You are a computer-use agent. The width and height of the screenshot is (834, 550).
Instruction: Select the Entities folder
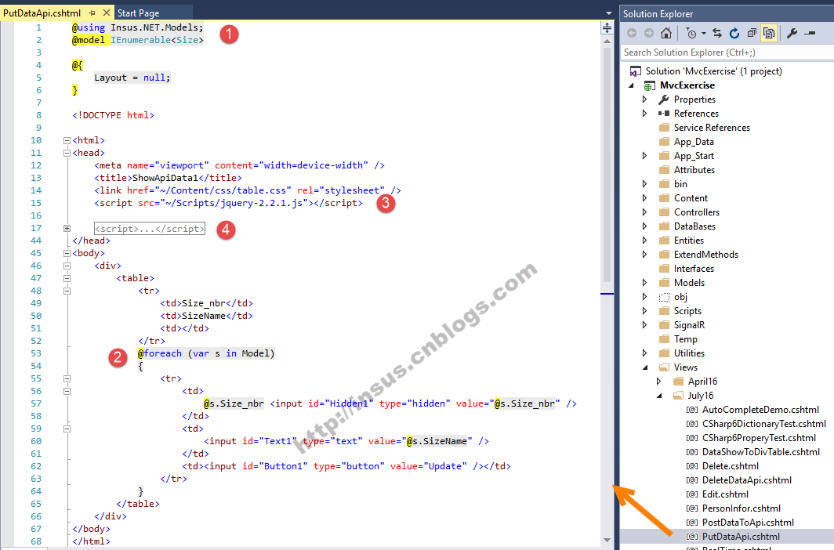[x=689, y=241]
